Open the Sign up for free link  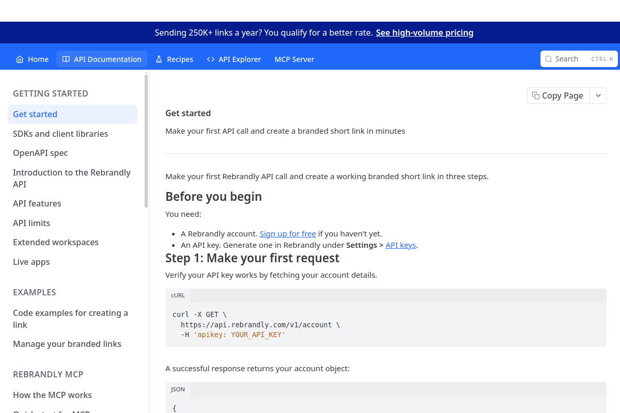pos(288,234)
